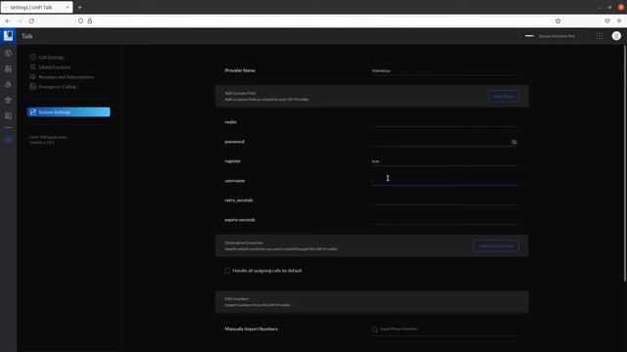
Task: Click the browser address bar
Action: pyautogui.click(x=320, y=21)
